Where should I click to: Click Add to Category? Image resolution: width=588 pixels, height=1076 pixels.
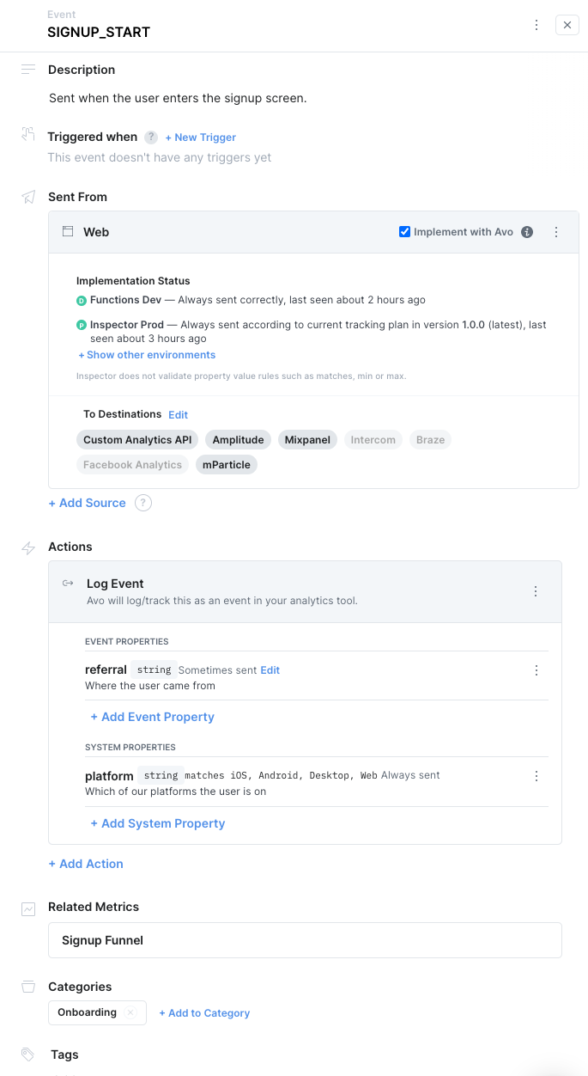[x=204, y=1013]
